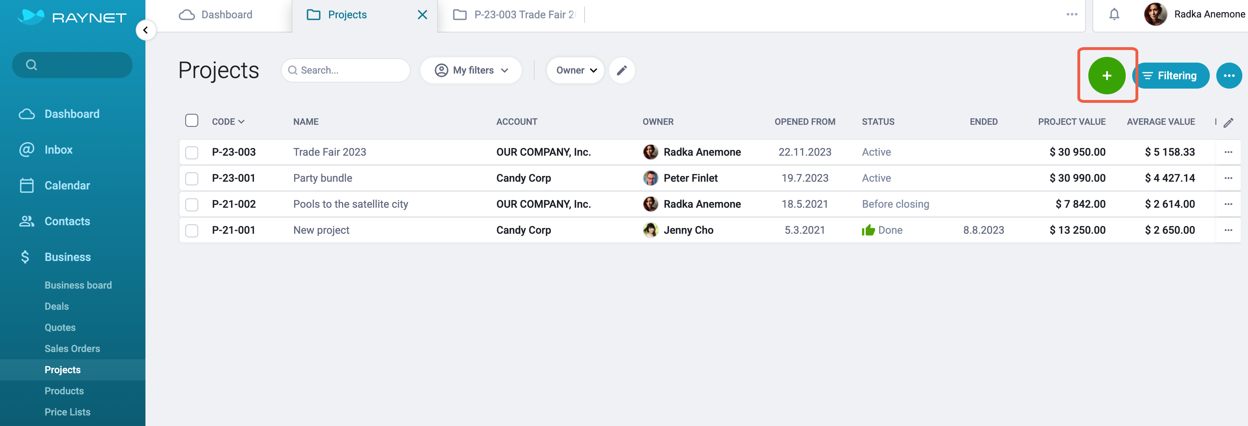Click the projects Search field

(x=345, y=70)
